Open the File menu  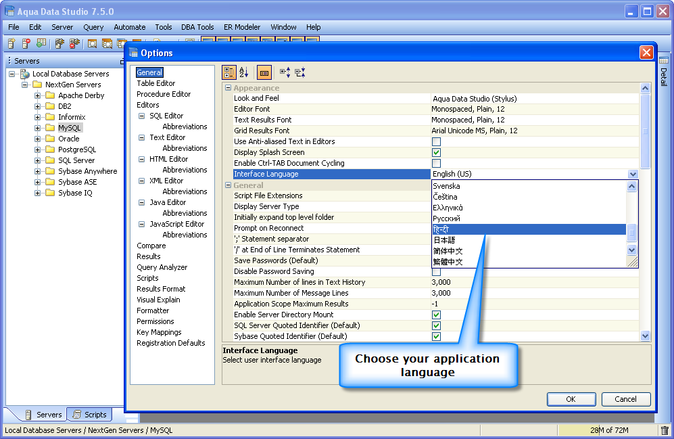[14, 27]
